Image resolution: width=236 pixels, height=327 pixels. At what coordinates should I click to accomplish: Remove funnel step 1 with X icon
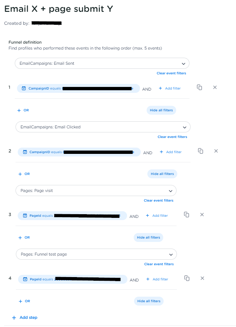[x=215, y=87]
